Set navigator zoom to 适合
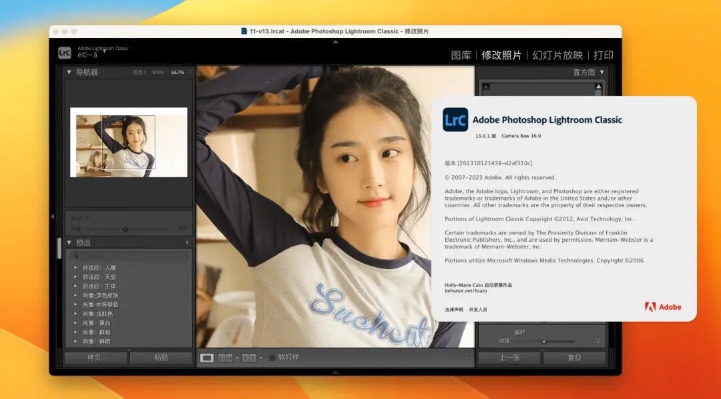 pos(138,73)
